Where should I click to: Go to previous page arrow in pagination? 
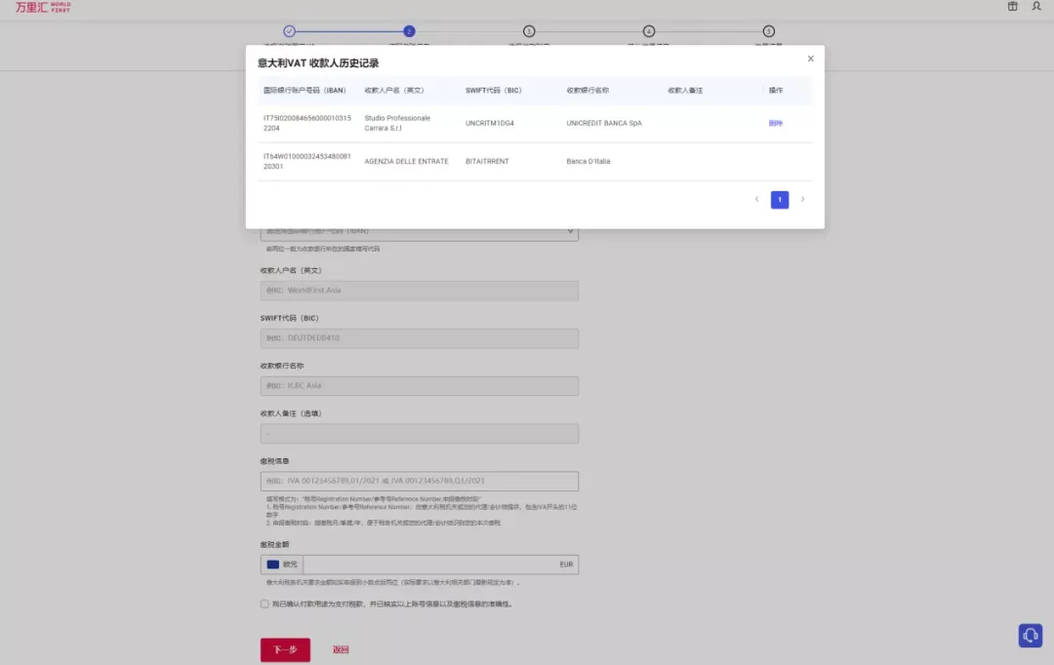[756, 200]
